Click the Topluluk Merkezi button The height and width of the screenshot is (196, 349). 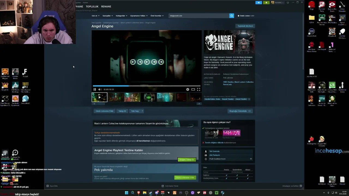pos(245,26)
